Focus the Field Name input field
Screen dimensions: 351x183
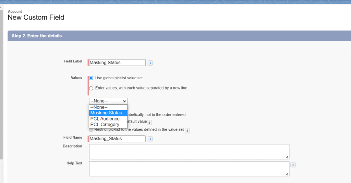click(x=117, y=139)
